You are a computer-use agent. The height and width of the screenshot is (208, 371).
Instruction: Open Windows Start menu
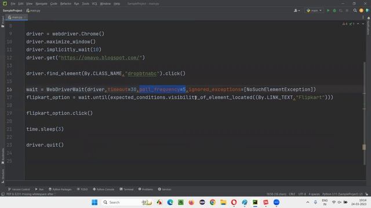tap(94, 202)
